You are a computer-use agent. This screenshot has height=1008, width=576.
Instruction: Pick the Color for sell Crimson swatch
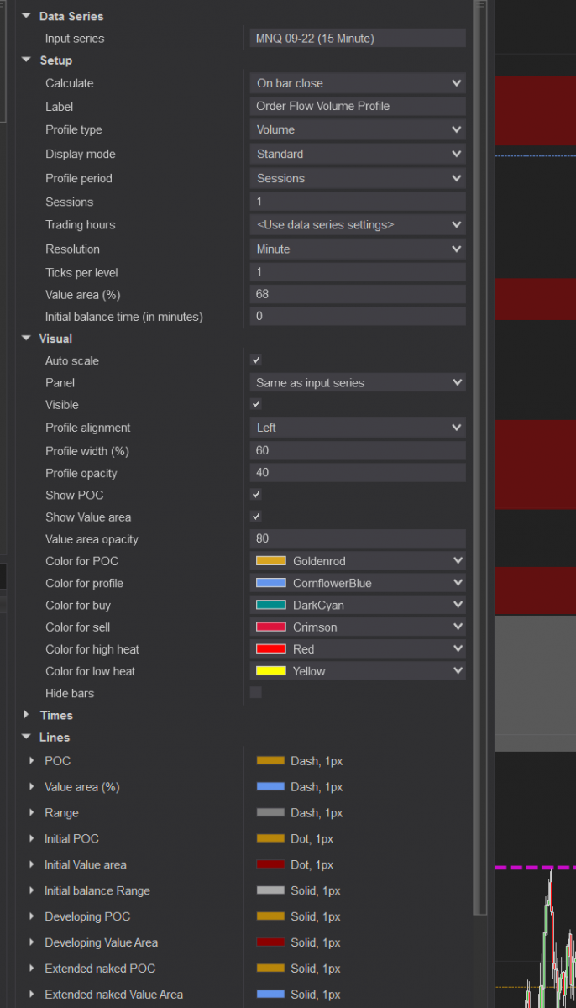(270, 627)
